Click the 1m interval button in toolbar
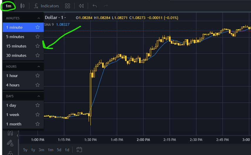This screenshot has width=251, height=155. (x=9, y=6)
